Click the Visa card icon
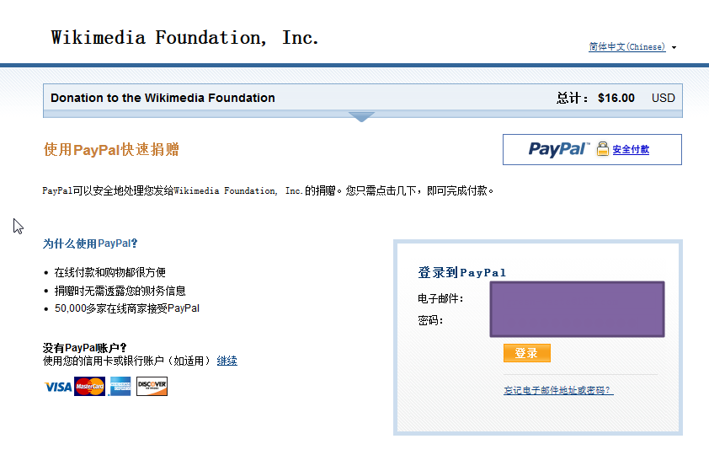The image size is (709, 471). (x=58, y=387)
